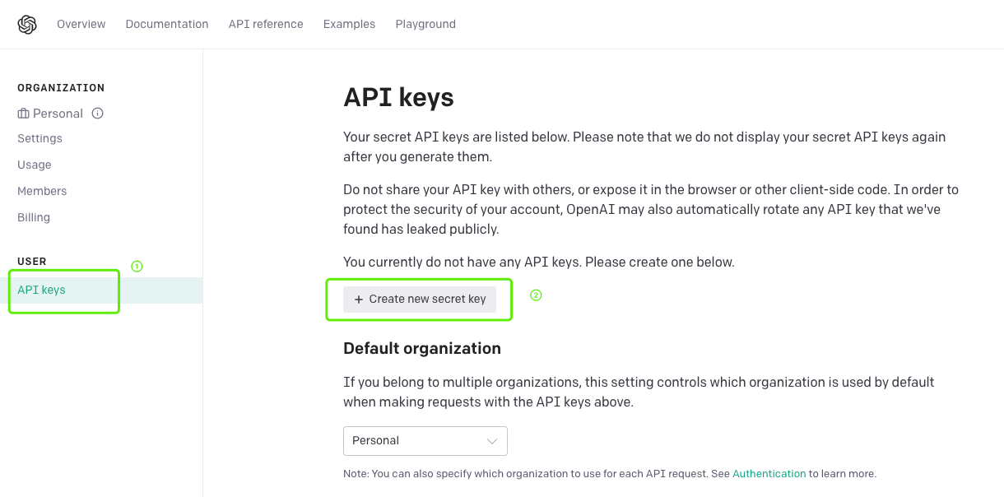1004x497 pixels.
Task: Open the API reference nav item
Action: tap(266, 25)
